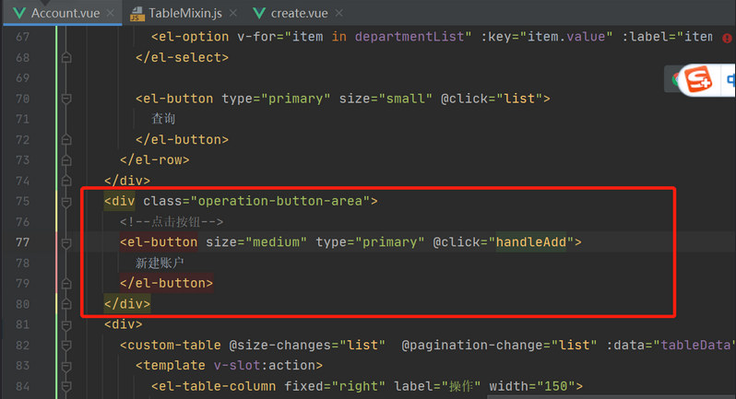Screen dimensions: 736x399
Task: Click the "small" size value on line 70
Action: click(405, 99)
